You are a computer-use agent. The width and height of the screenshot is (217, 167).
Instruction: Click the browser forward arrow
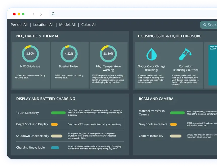tap(41, 14)
